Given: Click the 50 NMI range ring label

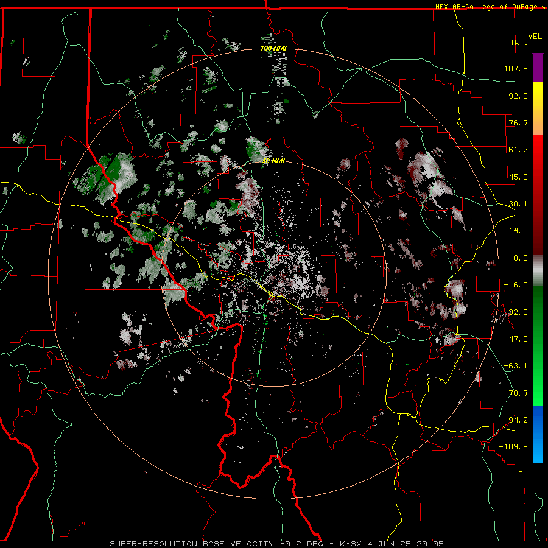Looking at the screenshot, I should (273, 161).
